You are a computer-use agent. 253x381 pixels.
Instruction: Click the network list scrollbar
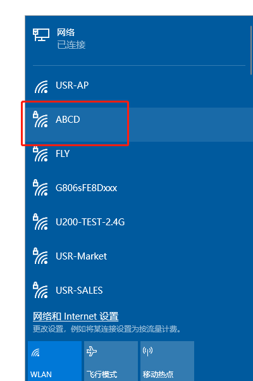[251, 50]
